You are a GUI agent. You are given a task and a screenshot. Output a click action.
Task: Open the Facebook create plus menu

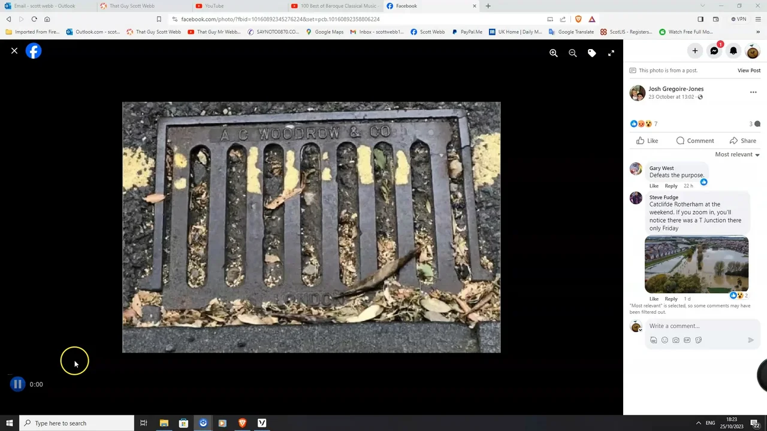695,51
